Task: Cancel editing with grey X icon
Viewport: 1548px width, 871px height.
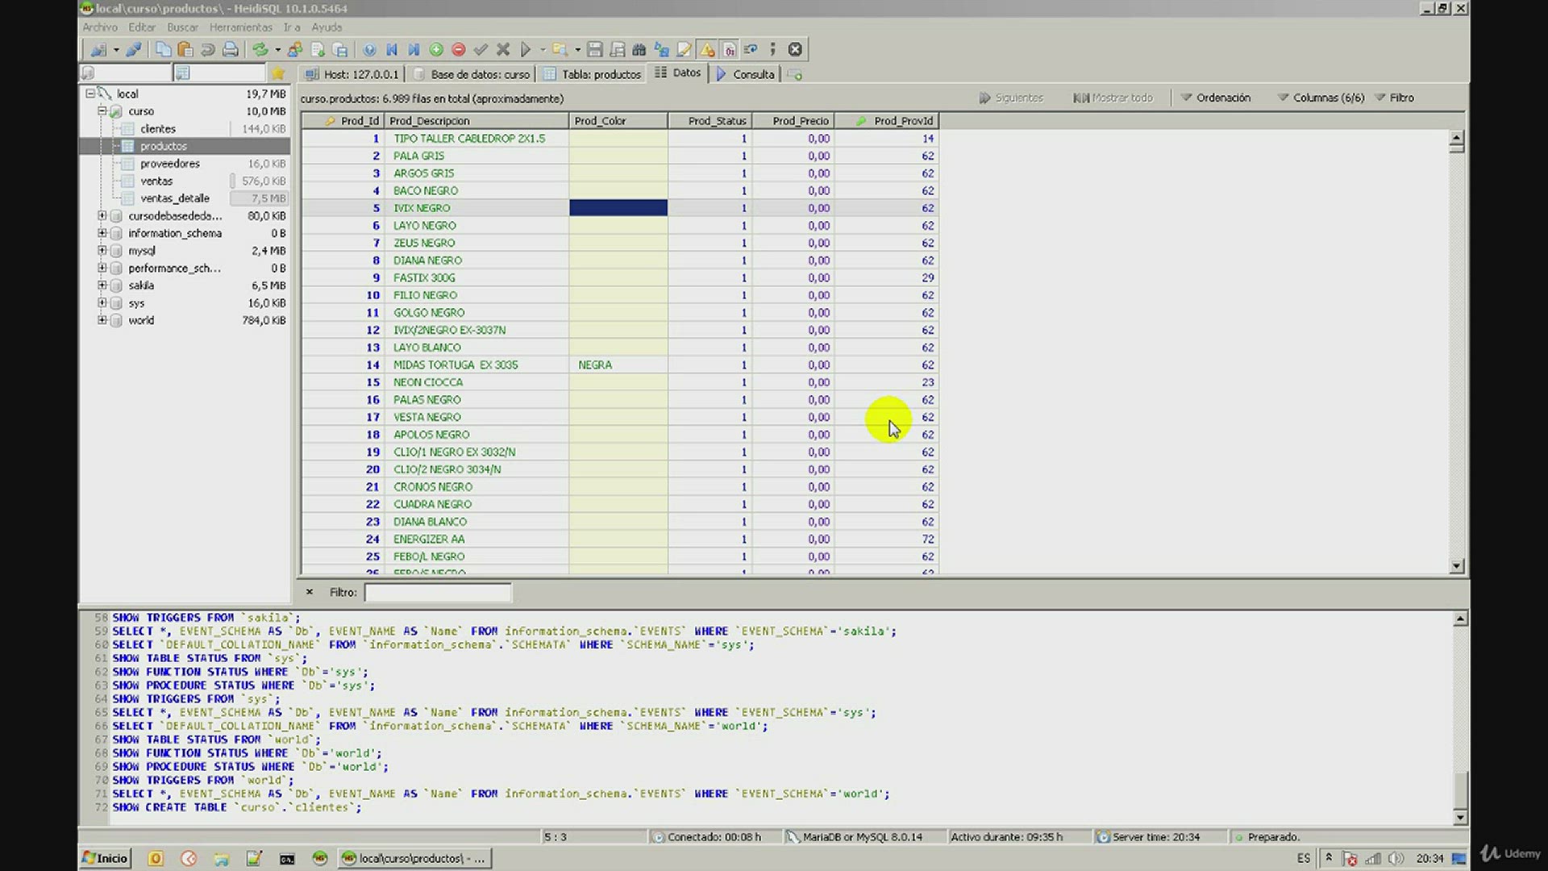Action: 503,50
